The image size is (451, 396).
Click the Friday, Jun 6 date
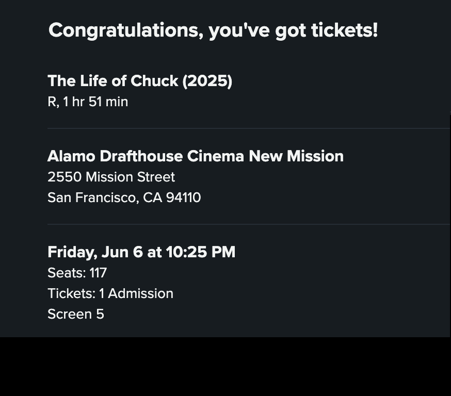pyautogui.click(x=95, y=252)
